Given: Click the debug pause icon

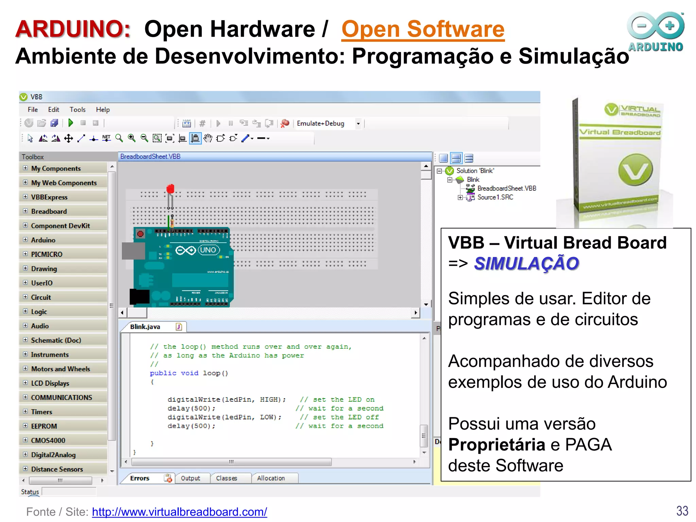Looking at the screenshot, I should pyautogui.click(x=231, y=123).
